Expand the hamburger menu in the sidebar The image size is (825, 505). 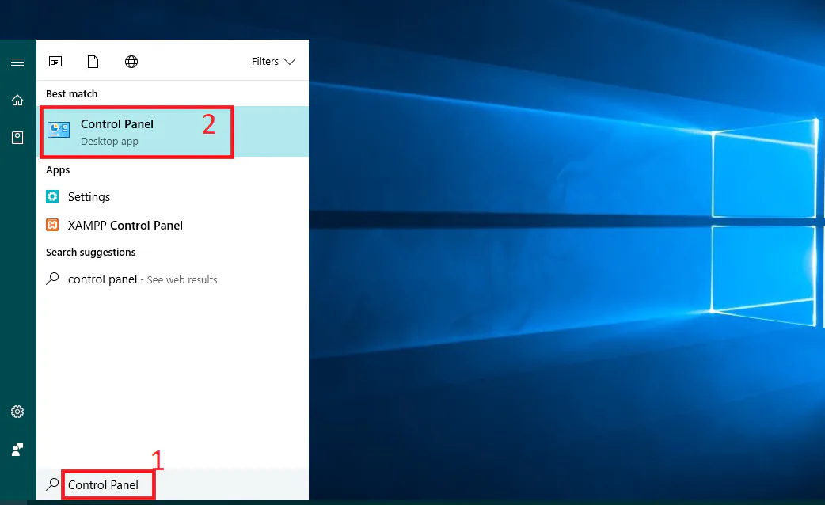pyautogui.click(x=17, y=62)
